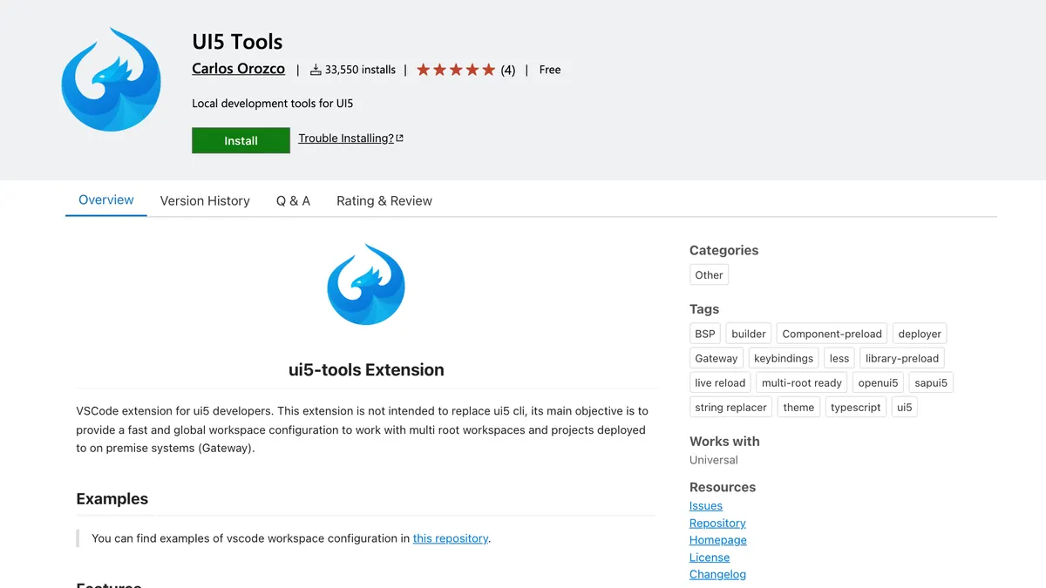This screenshot has height=588, width=1046.
Task: Click the 'Examples' heading
Action: tap(112, 499)
